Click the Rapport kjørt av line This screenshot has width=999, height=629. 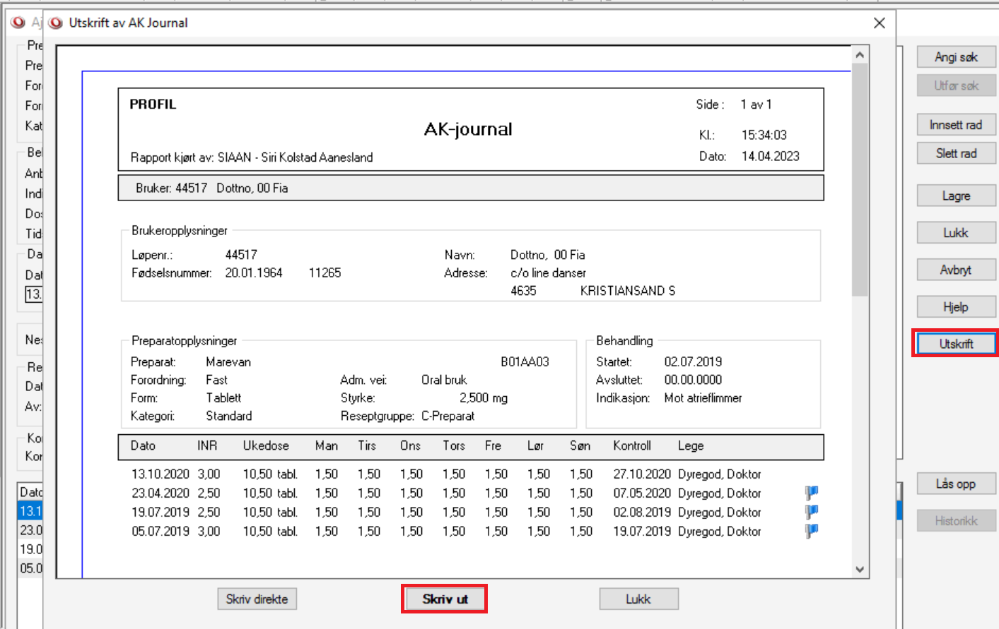252,157
